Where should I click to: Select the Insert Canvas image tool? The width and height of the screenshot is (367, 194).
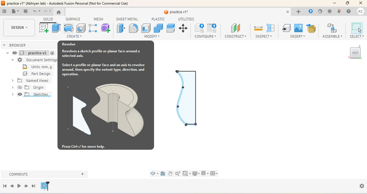(x=298, y=28)
